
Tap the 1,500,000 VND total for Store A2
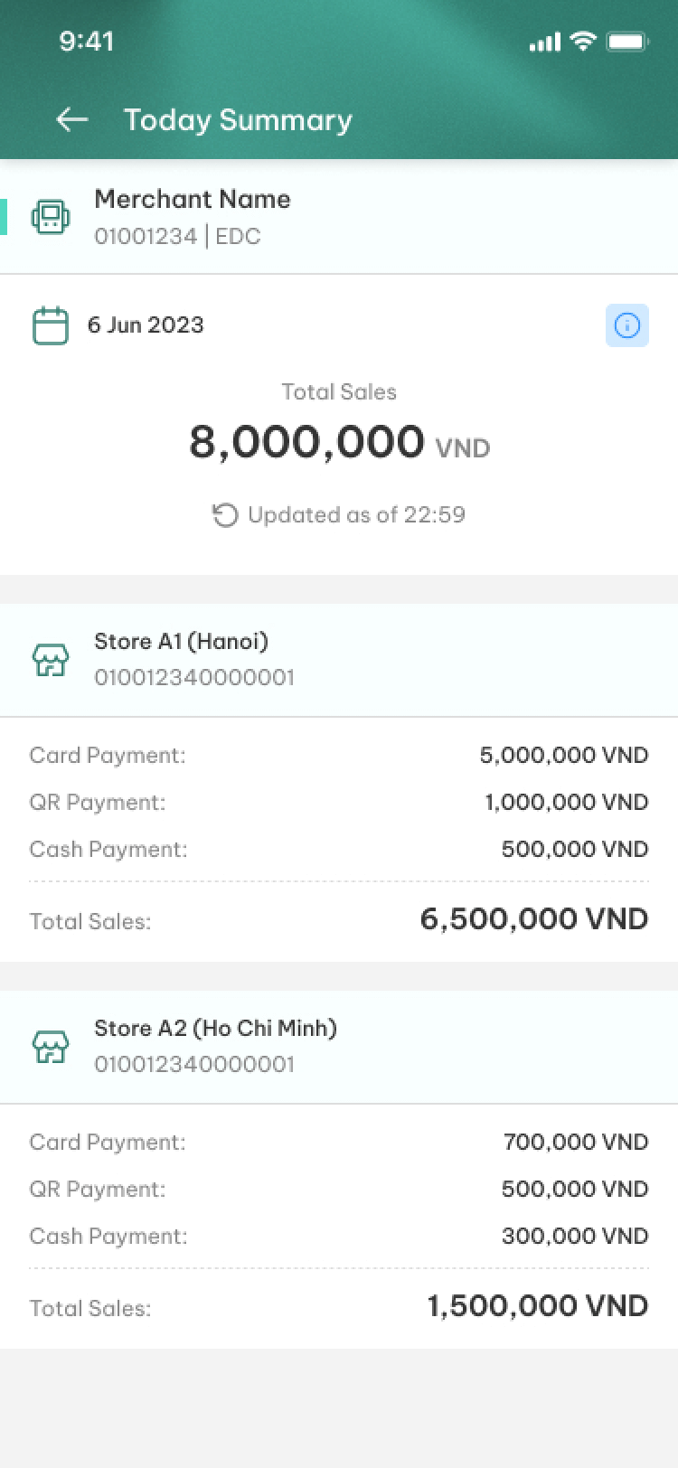(538, 1306)
